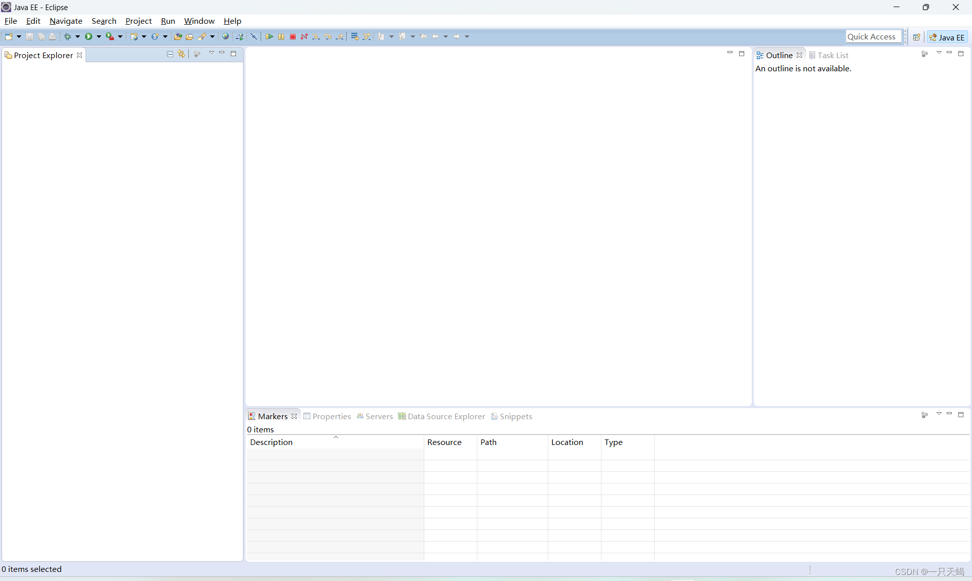Open the New wizard dropdown arrow
The image size is (972, 581).
click(19, 36)
